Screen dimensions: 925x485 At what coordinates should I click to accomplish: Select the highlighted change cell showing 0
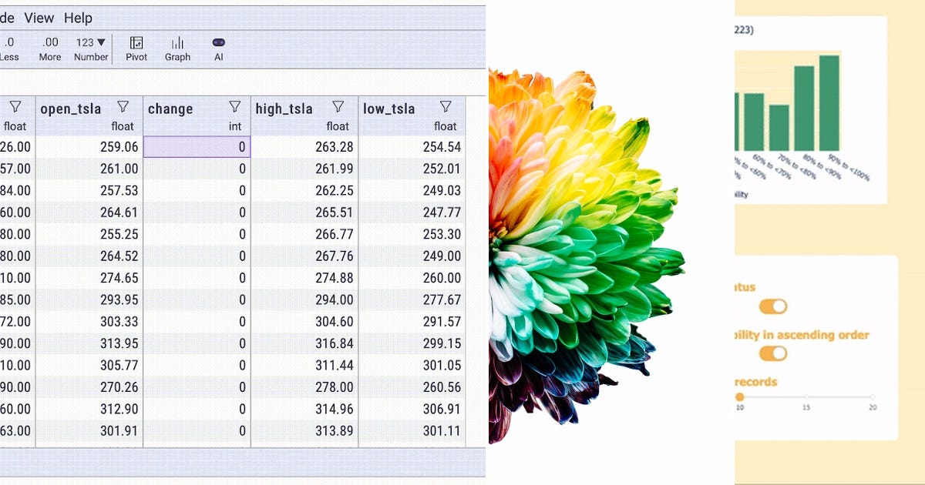pyautogui.click(x=197, y=146)
